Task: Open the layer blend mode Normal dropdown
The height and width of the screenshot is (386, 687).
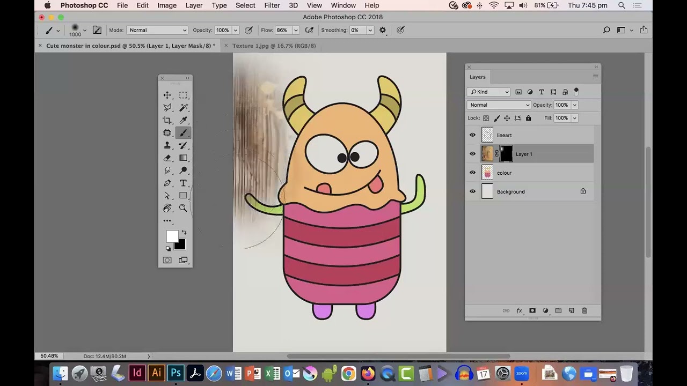Action: [x=499, y=105]
